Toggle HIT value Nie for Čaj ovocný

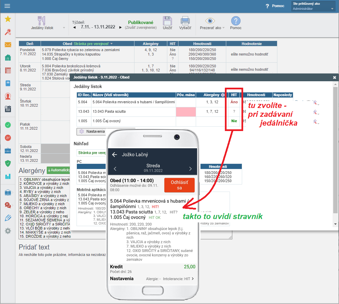pyautogui.click(x=234, y=121)
